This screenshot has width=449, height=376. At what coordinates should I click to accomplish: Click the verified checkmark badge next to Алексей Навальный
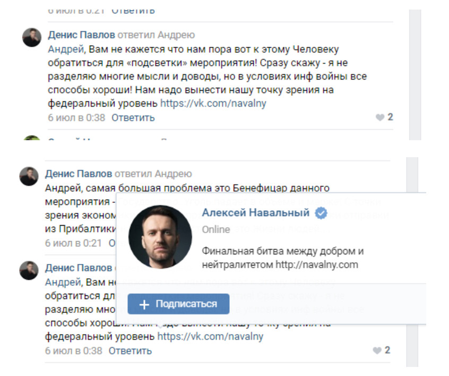click(x=321, y=213)
